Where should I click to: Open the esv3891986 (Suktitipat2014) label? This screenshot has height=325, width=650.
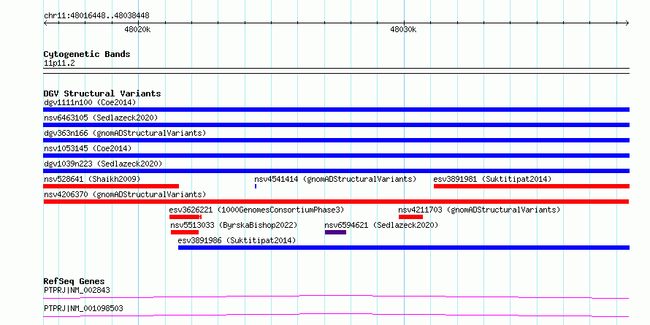(237, 240)
